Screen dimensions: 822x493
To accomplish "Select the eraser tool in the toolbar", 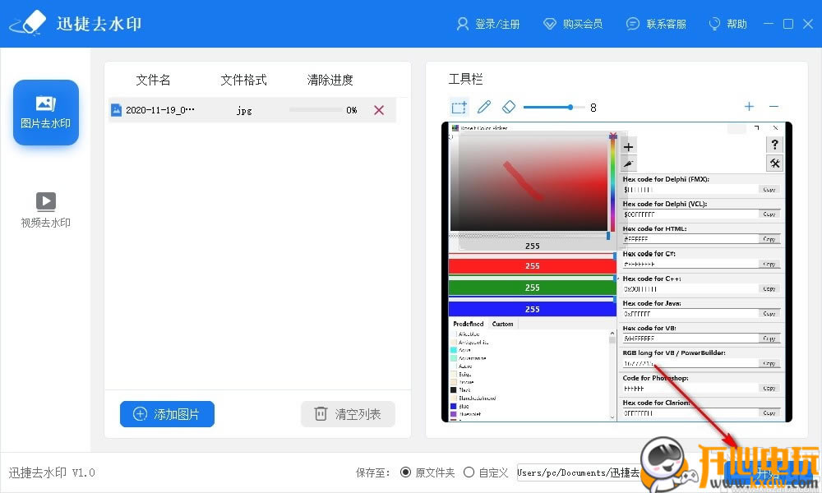I will (x=509, y=107).
